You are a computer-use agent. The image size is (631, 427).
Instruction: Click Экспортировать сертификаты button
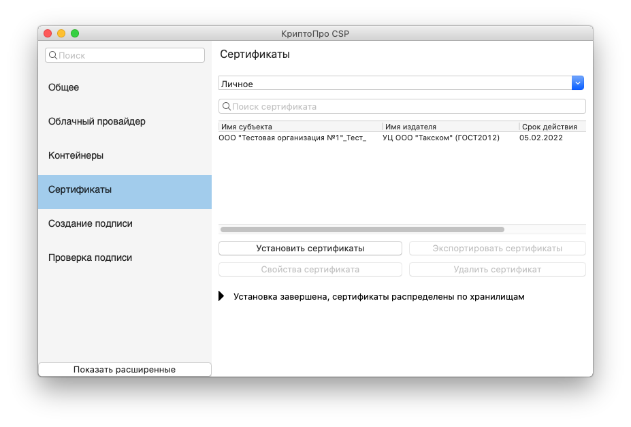pyautogui.click(x=498, y=249)
